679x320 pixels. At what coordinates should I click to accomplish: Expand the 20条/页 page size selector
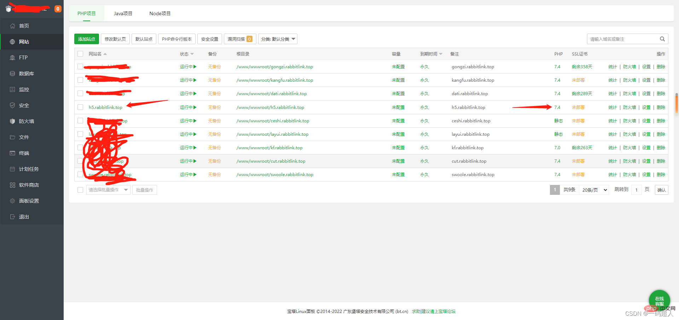(594, 190)
